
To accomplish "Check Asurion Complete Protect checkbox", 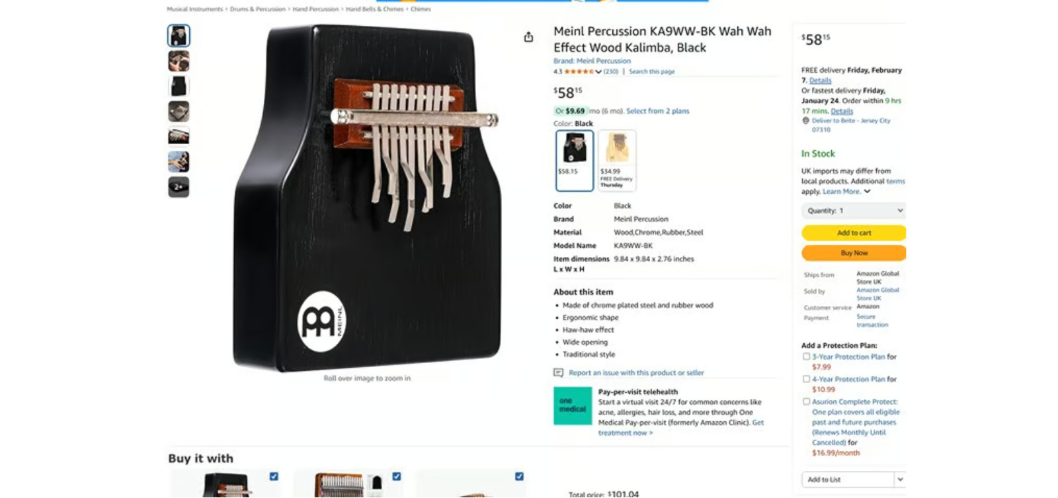I will pos(806,401).
